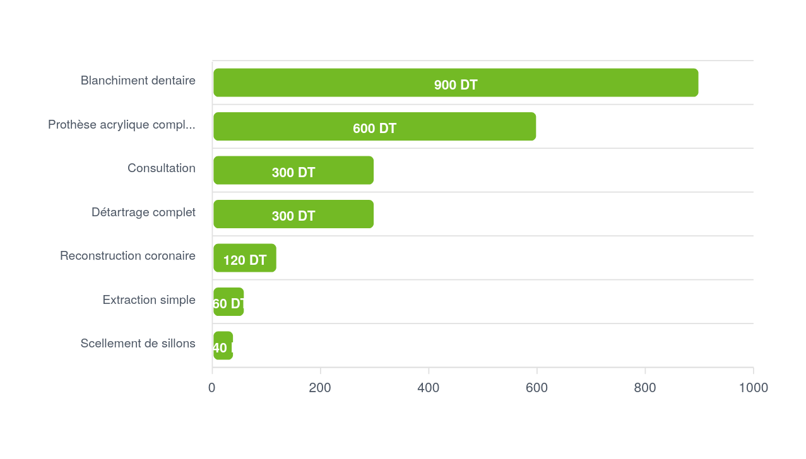
Task: Select the 800 x-axis tick label
Action: (645, 388)
